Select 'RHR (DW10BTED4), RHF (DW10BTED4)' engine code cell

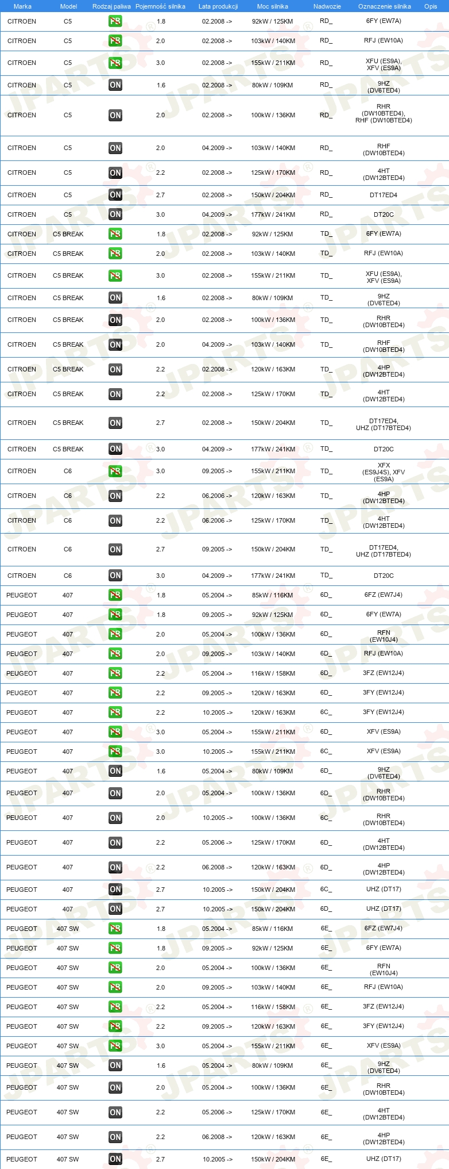pos(384,114)
